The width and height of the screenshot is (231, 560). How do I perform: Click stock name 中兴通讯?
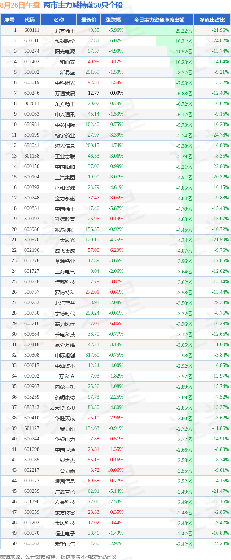(65, 114)
